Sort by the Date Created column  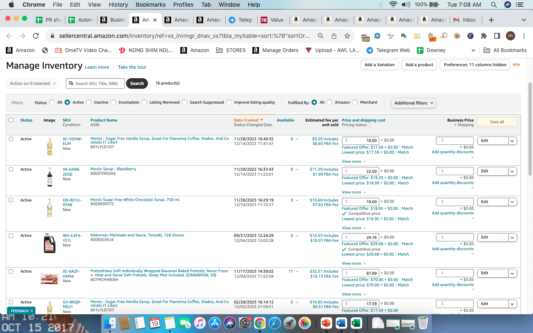(248, 120)
